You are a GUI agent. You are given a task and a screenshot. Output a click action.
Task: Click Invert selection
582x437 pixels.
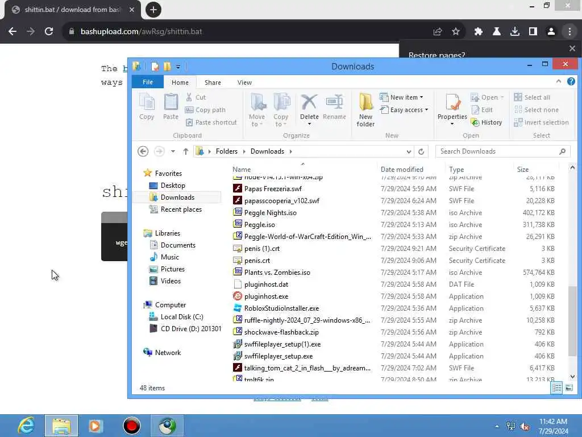pyautogui.click(x=541, y=122)
